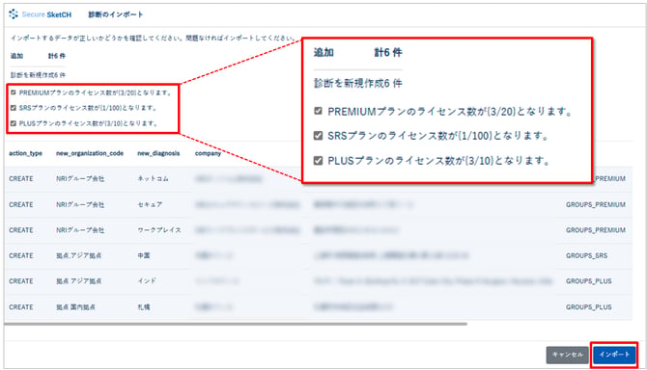This screenshot has height=370, width=647.
Task: Select the ネットコム diagnosis cell
Action: pyautogui.click(x=153, y=178)
